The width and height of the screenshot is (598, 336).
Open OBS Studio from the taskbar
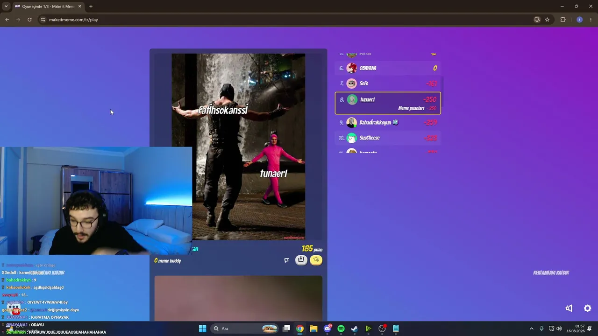tap(382, 329)
